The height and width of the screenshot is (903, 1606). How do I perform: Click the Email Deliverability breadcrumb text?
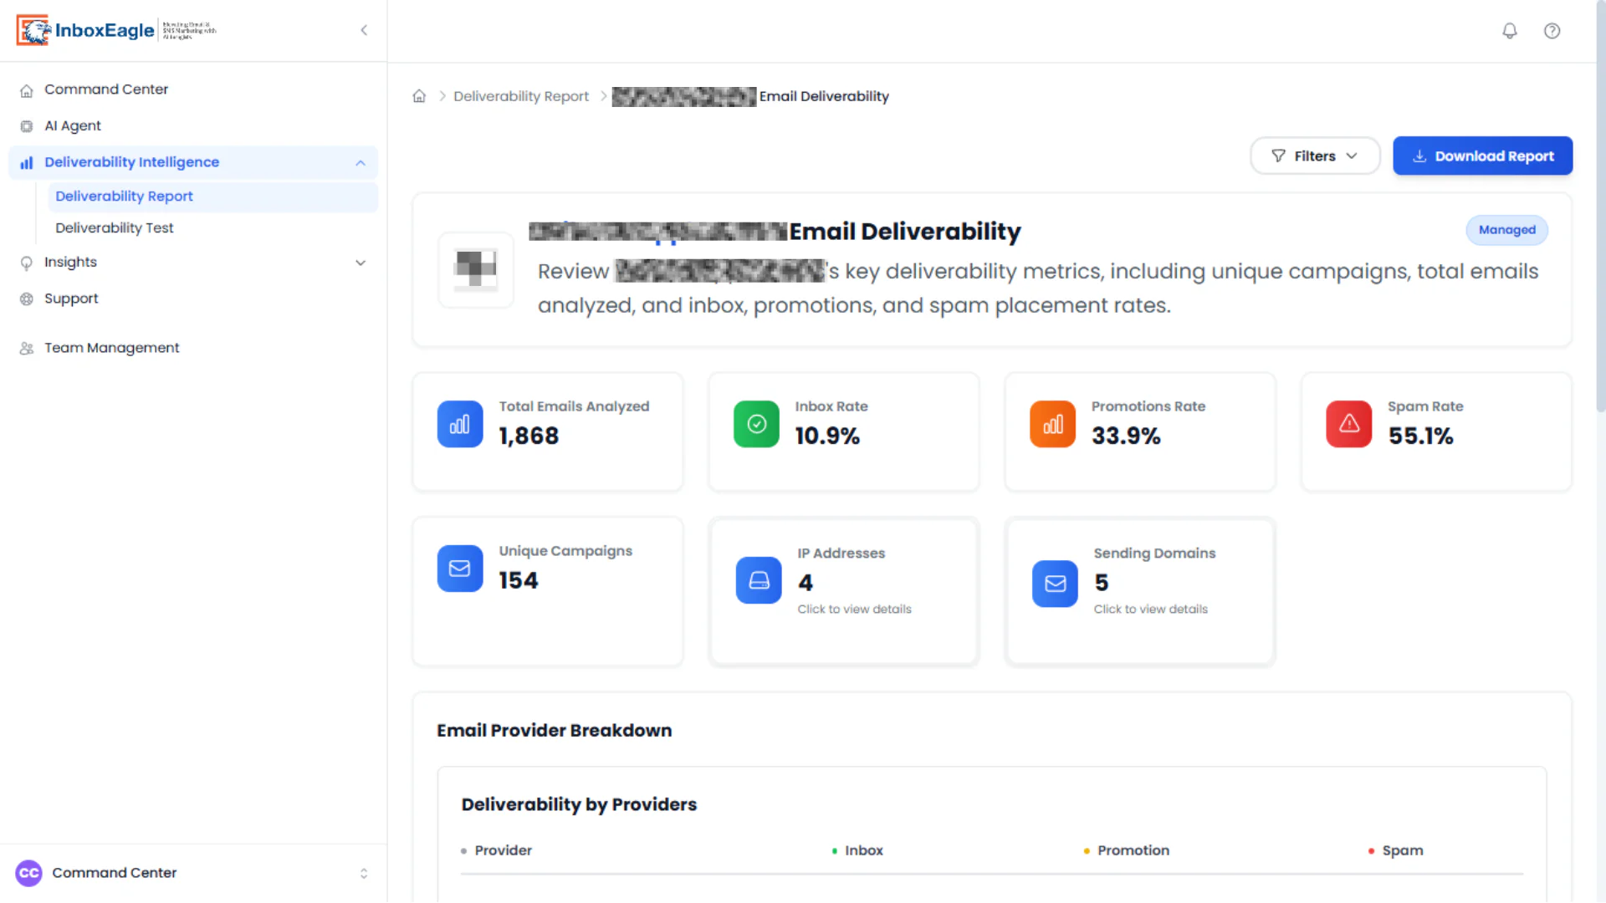pyautogui.click(x=824, y=96)
